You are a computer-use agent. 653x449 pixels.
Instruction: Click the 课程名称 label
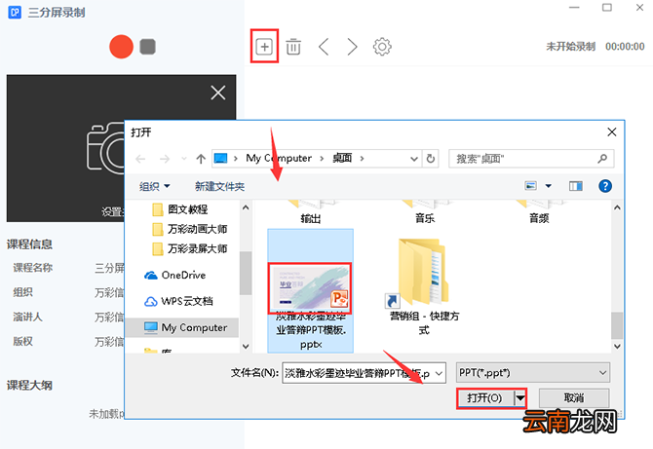(33, 268)
